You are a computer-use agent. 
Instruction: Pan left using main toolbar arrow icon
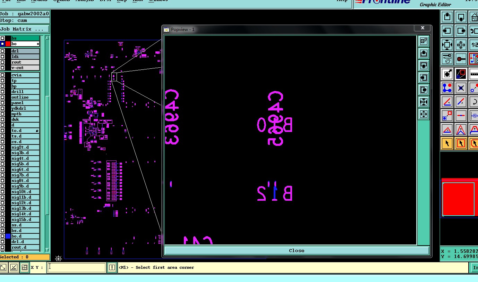coord(447,31)
